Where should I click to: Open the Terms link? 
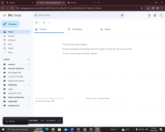click(x=88, y=98)
